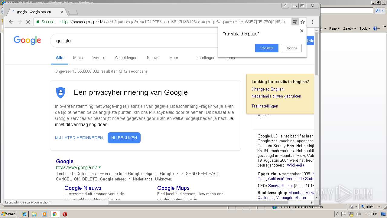Viewport: 387px width, 218px height.
Task: Click scroll-right arrow on horizontal scrollbar
Action: point(312,202)
